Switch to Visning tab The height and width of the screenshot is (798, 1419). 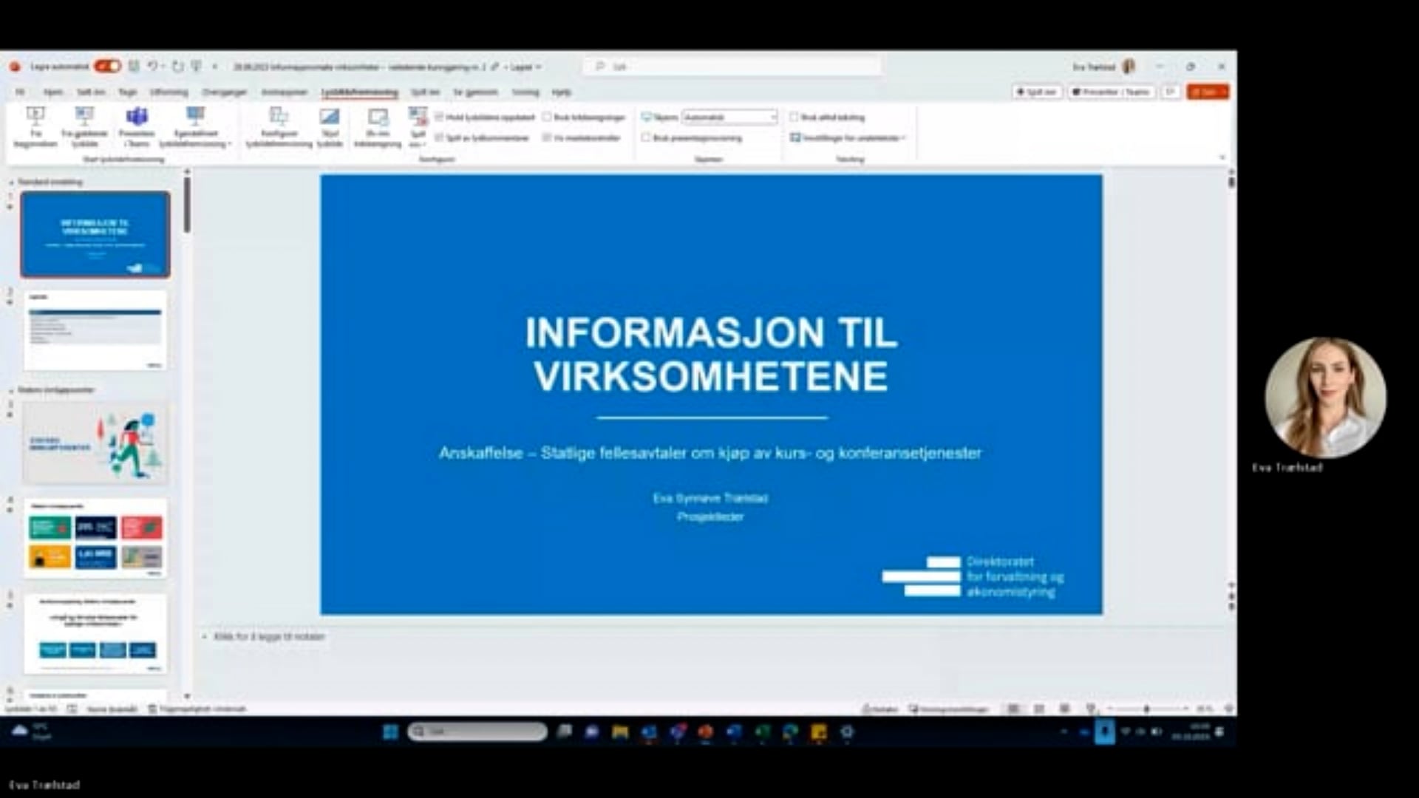tap(525, 92)
